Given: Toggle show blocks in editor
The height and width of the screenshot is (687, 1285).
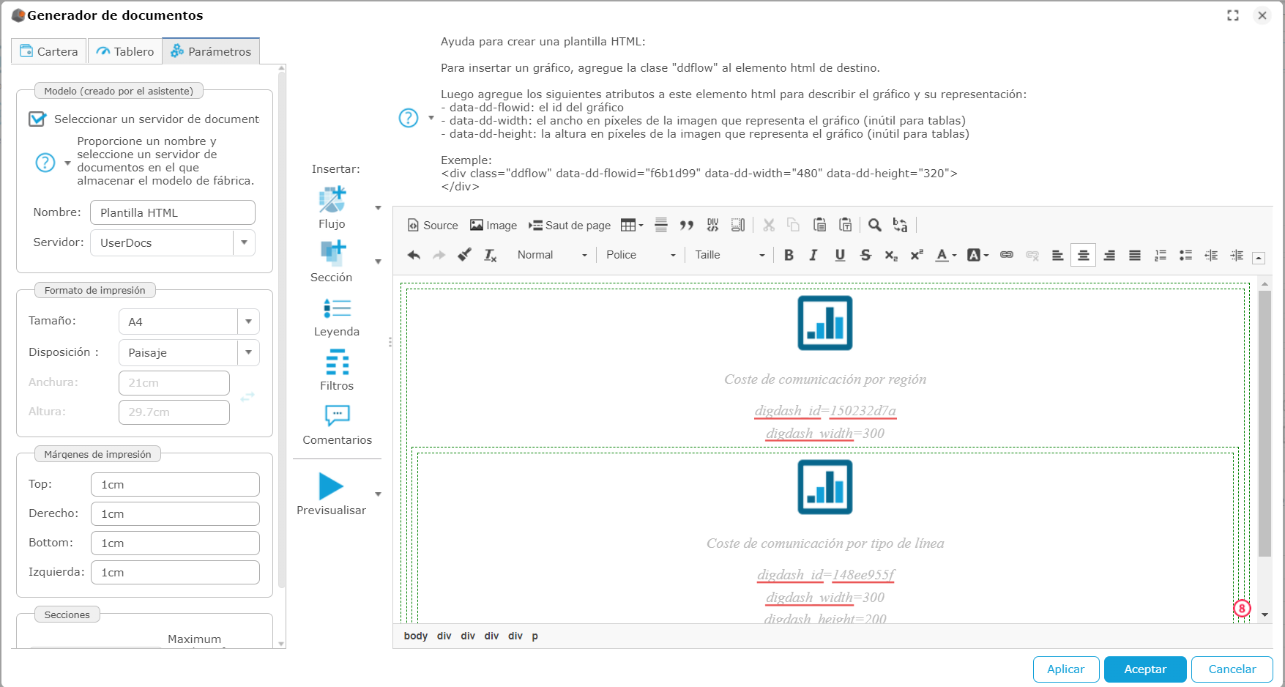Looking at the screenshot, I should coord(738,226).
